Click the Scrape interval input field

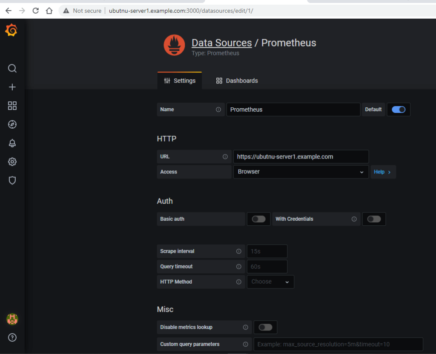(267, 251)
